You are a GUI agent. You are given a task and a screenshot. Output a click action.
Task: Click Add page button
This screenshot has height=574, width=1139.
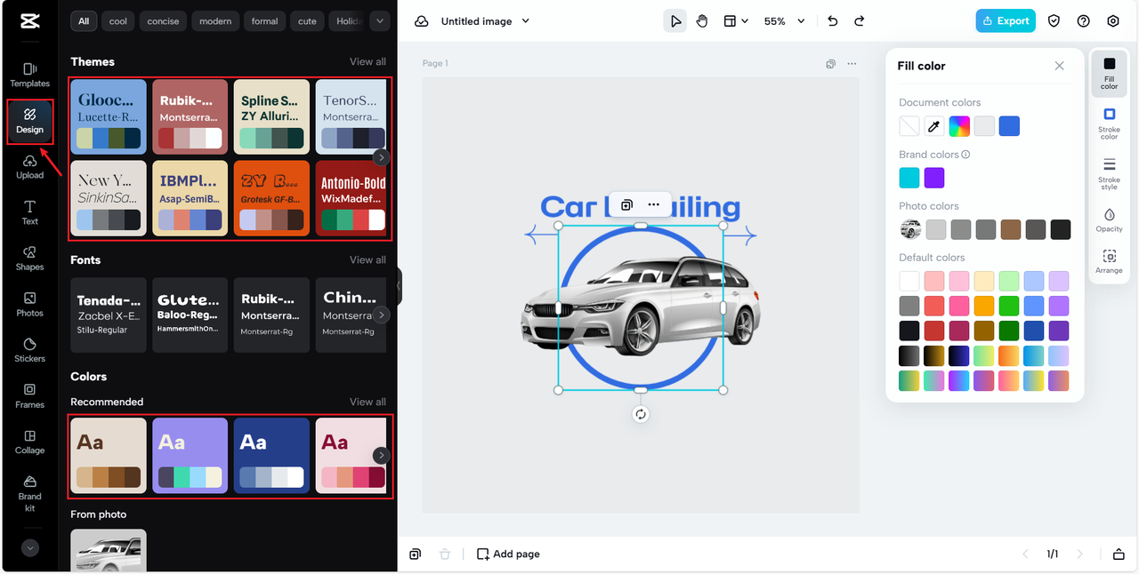[508, 554]
